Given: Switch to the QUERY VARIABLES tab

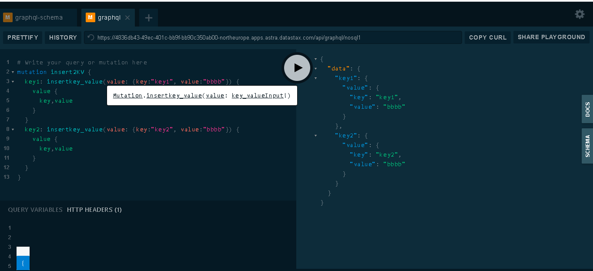Looking at the screenshot, I should pos(35,210).
